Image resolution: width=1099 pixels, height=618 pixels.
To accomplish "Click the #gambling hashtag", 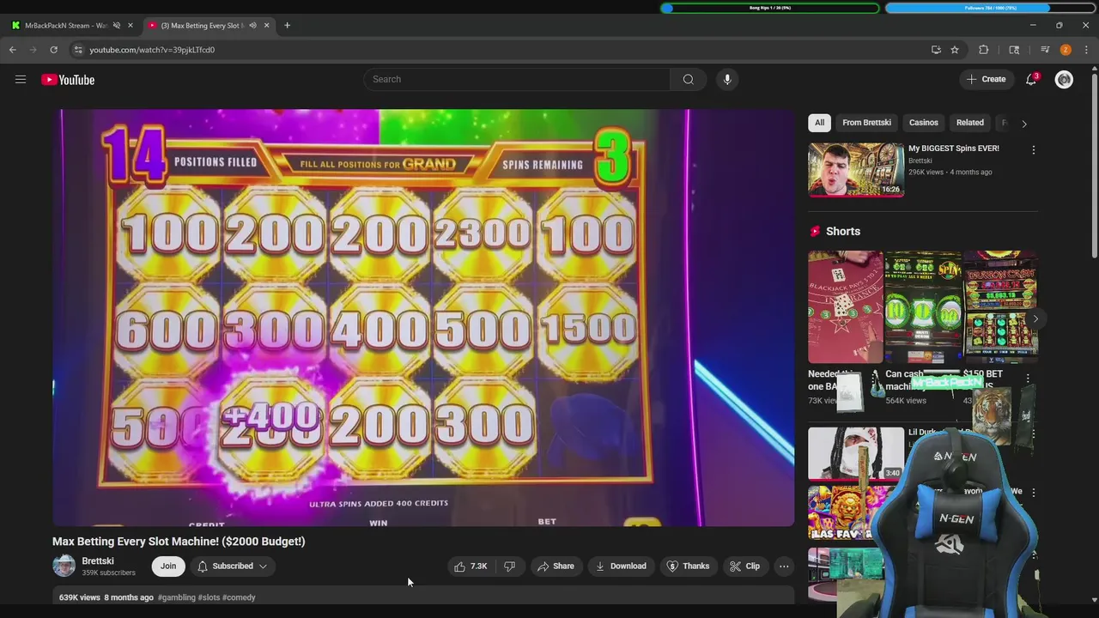I will 177,597.
